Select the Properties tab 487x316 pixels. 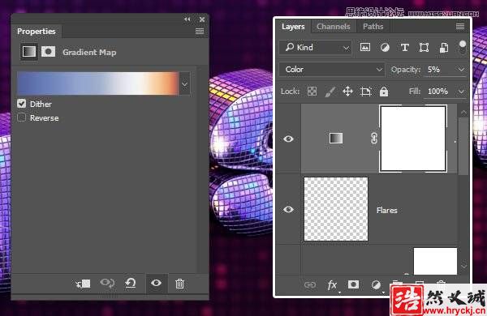point(37,32)
